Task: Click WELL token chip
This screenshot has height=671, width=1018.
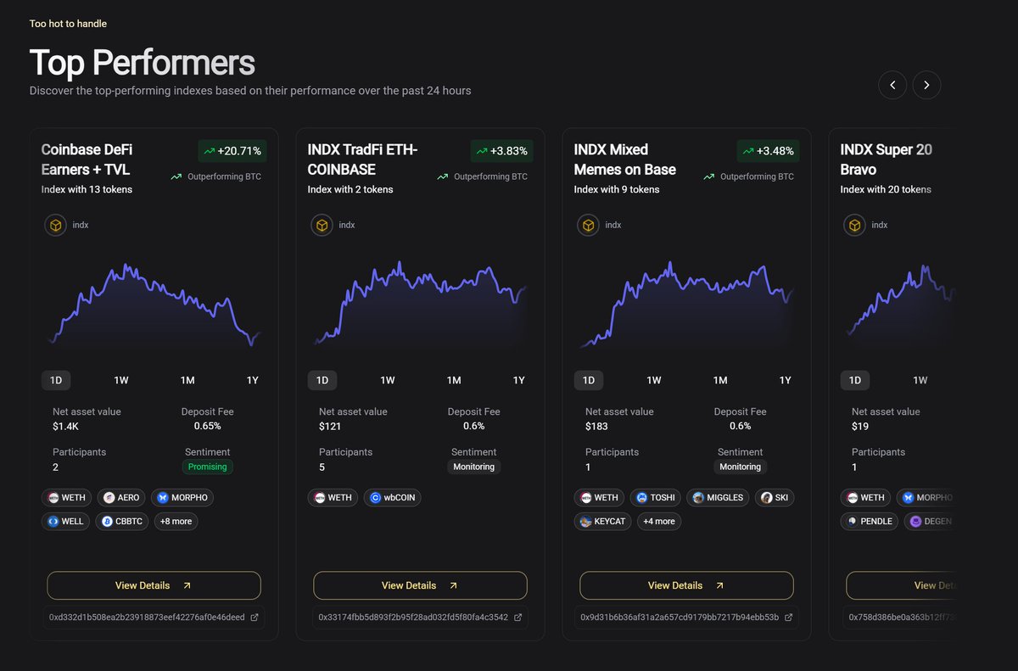Action: pyautogui.click(x=66, y=521)
